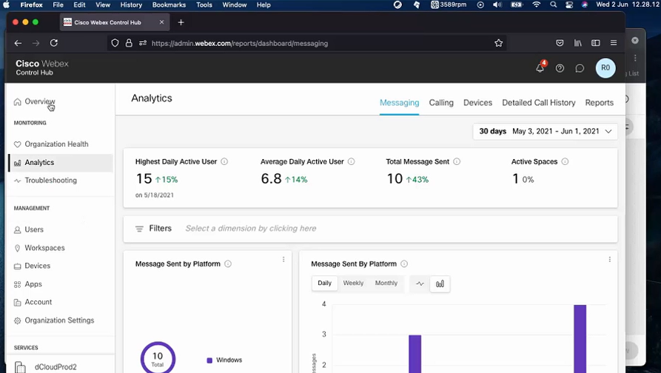Open the donut chart's three-dot menu
The height and width of the screenshot is (373, 661).
point(283,260)
